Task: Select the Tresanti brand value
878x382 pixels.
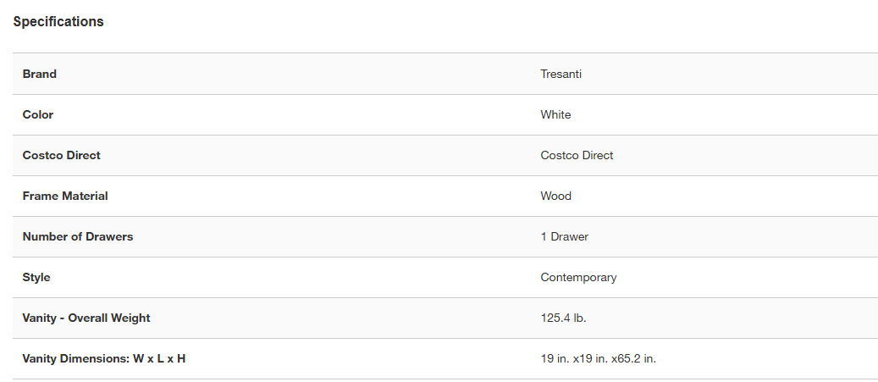Action: [560, 74]
